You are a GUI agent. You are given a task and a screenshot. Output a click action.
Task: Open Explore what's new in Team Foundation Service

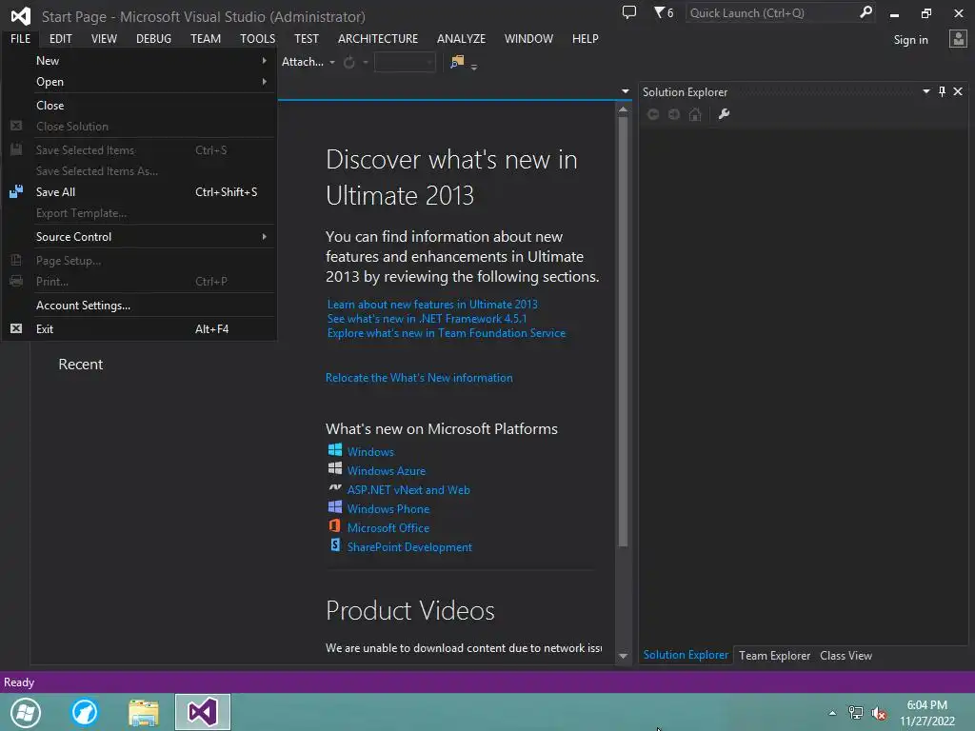pos(447,332)
